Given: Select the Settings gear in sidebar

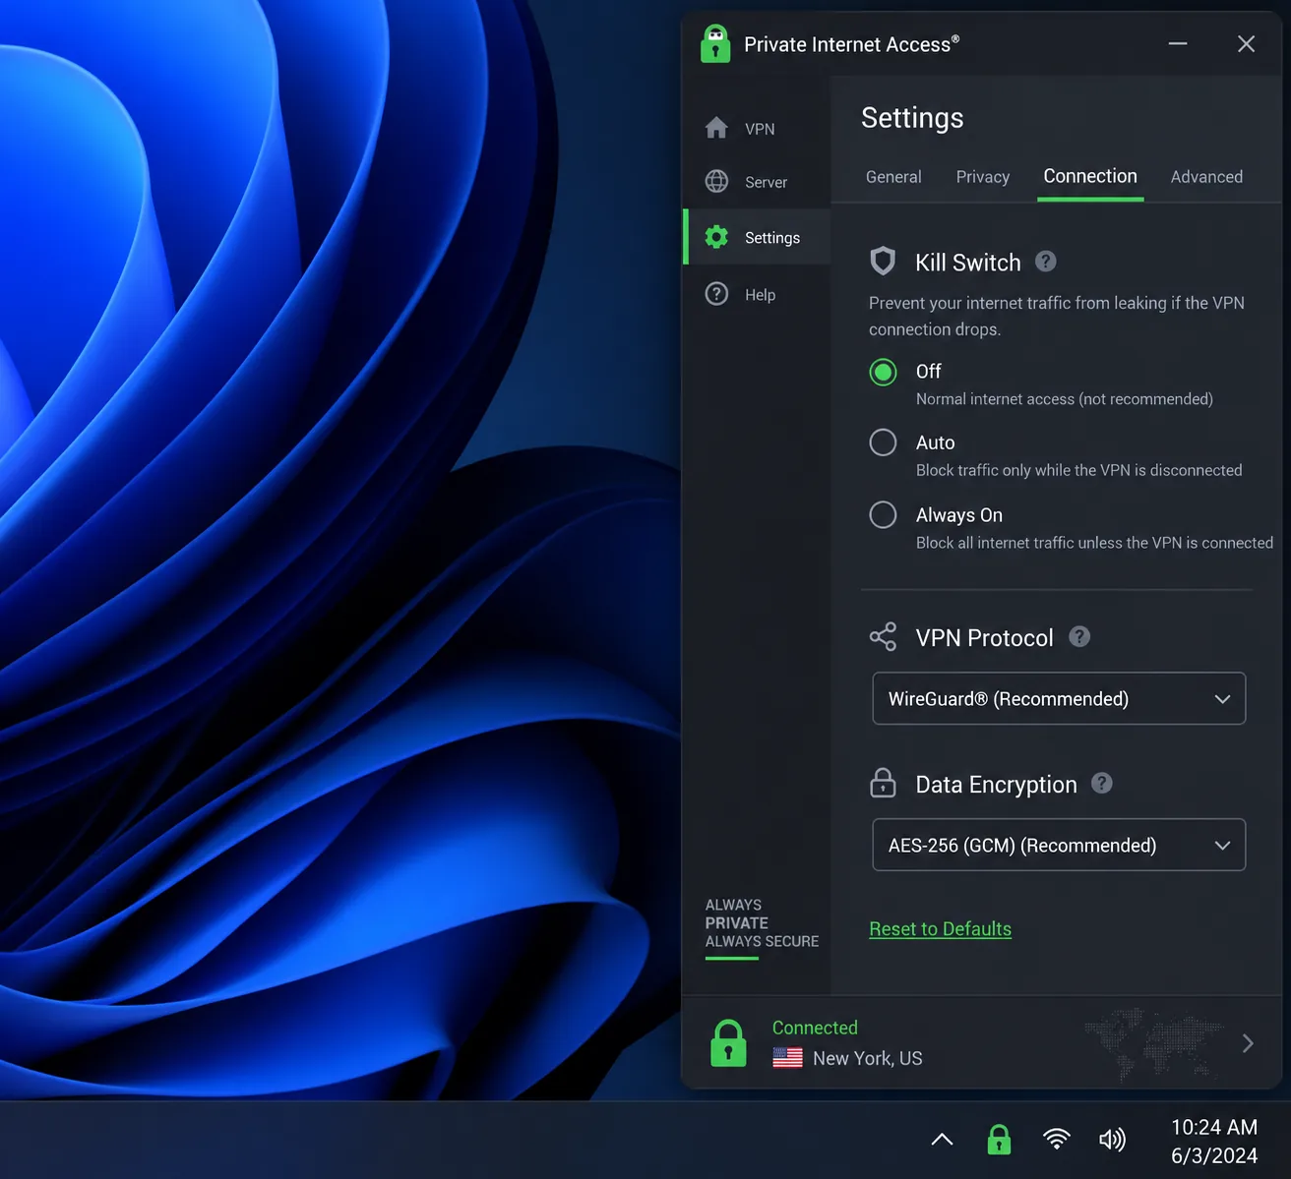Looking at the screenshot, I should (x=757, y=237).
